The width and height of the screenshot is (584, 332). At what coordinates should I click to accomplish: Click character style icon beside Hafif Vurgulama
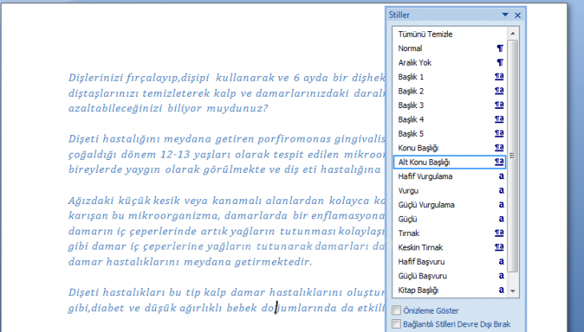502,176
